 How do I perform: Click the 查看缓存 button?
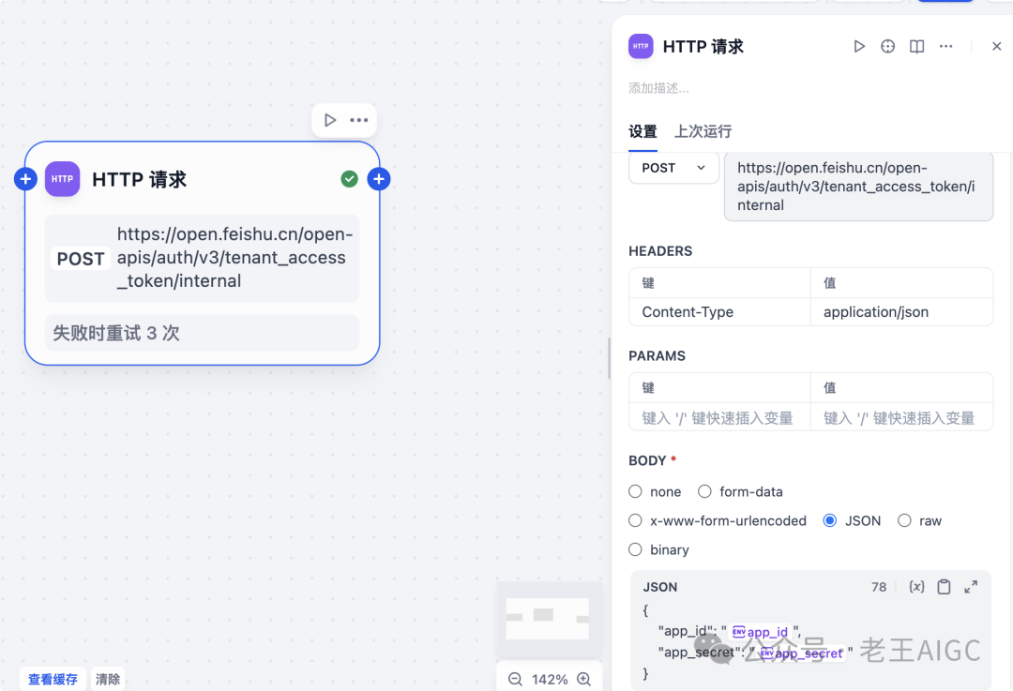[x=53, y=680]
